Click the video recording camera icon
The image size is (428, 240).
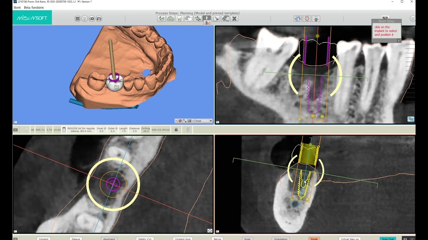92,19
